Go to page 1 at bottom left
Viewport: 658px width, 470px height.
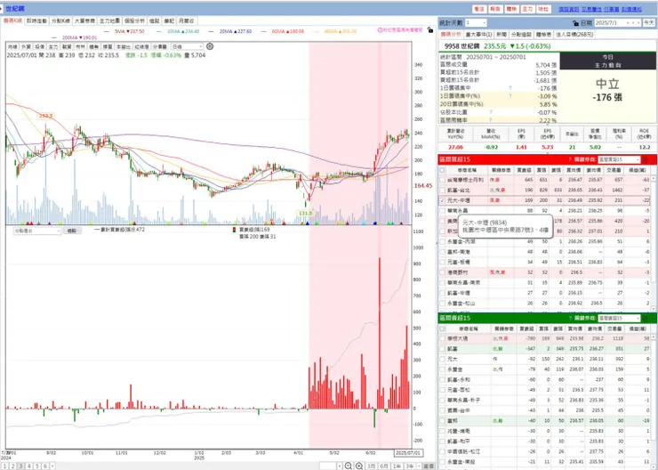[5, 466]
